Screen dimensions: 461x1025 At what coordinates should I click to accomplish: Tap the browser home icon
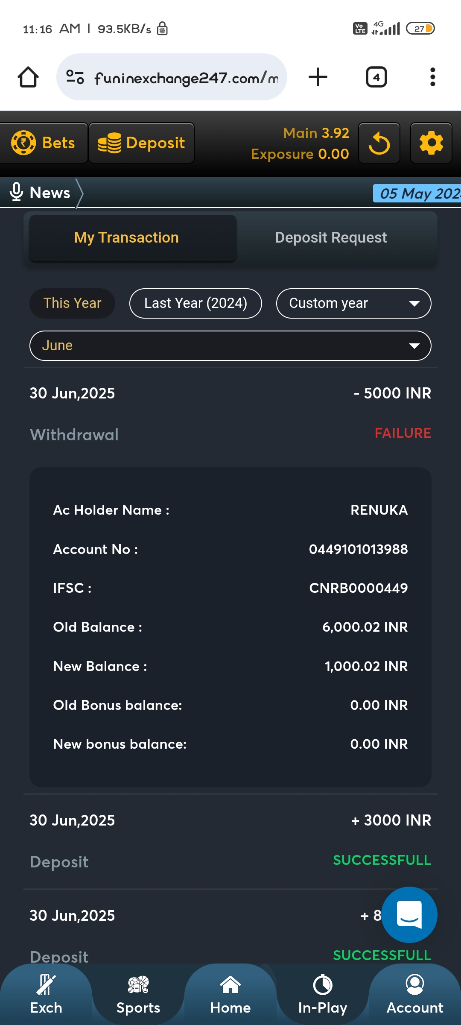point(28,77)
